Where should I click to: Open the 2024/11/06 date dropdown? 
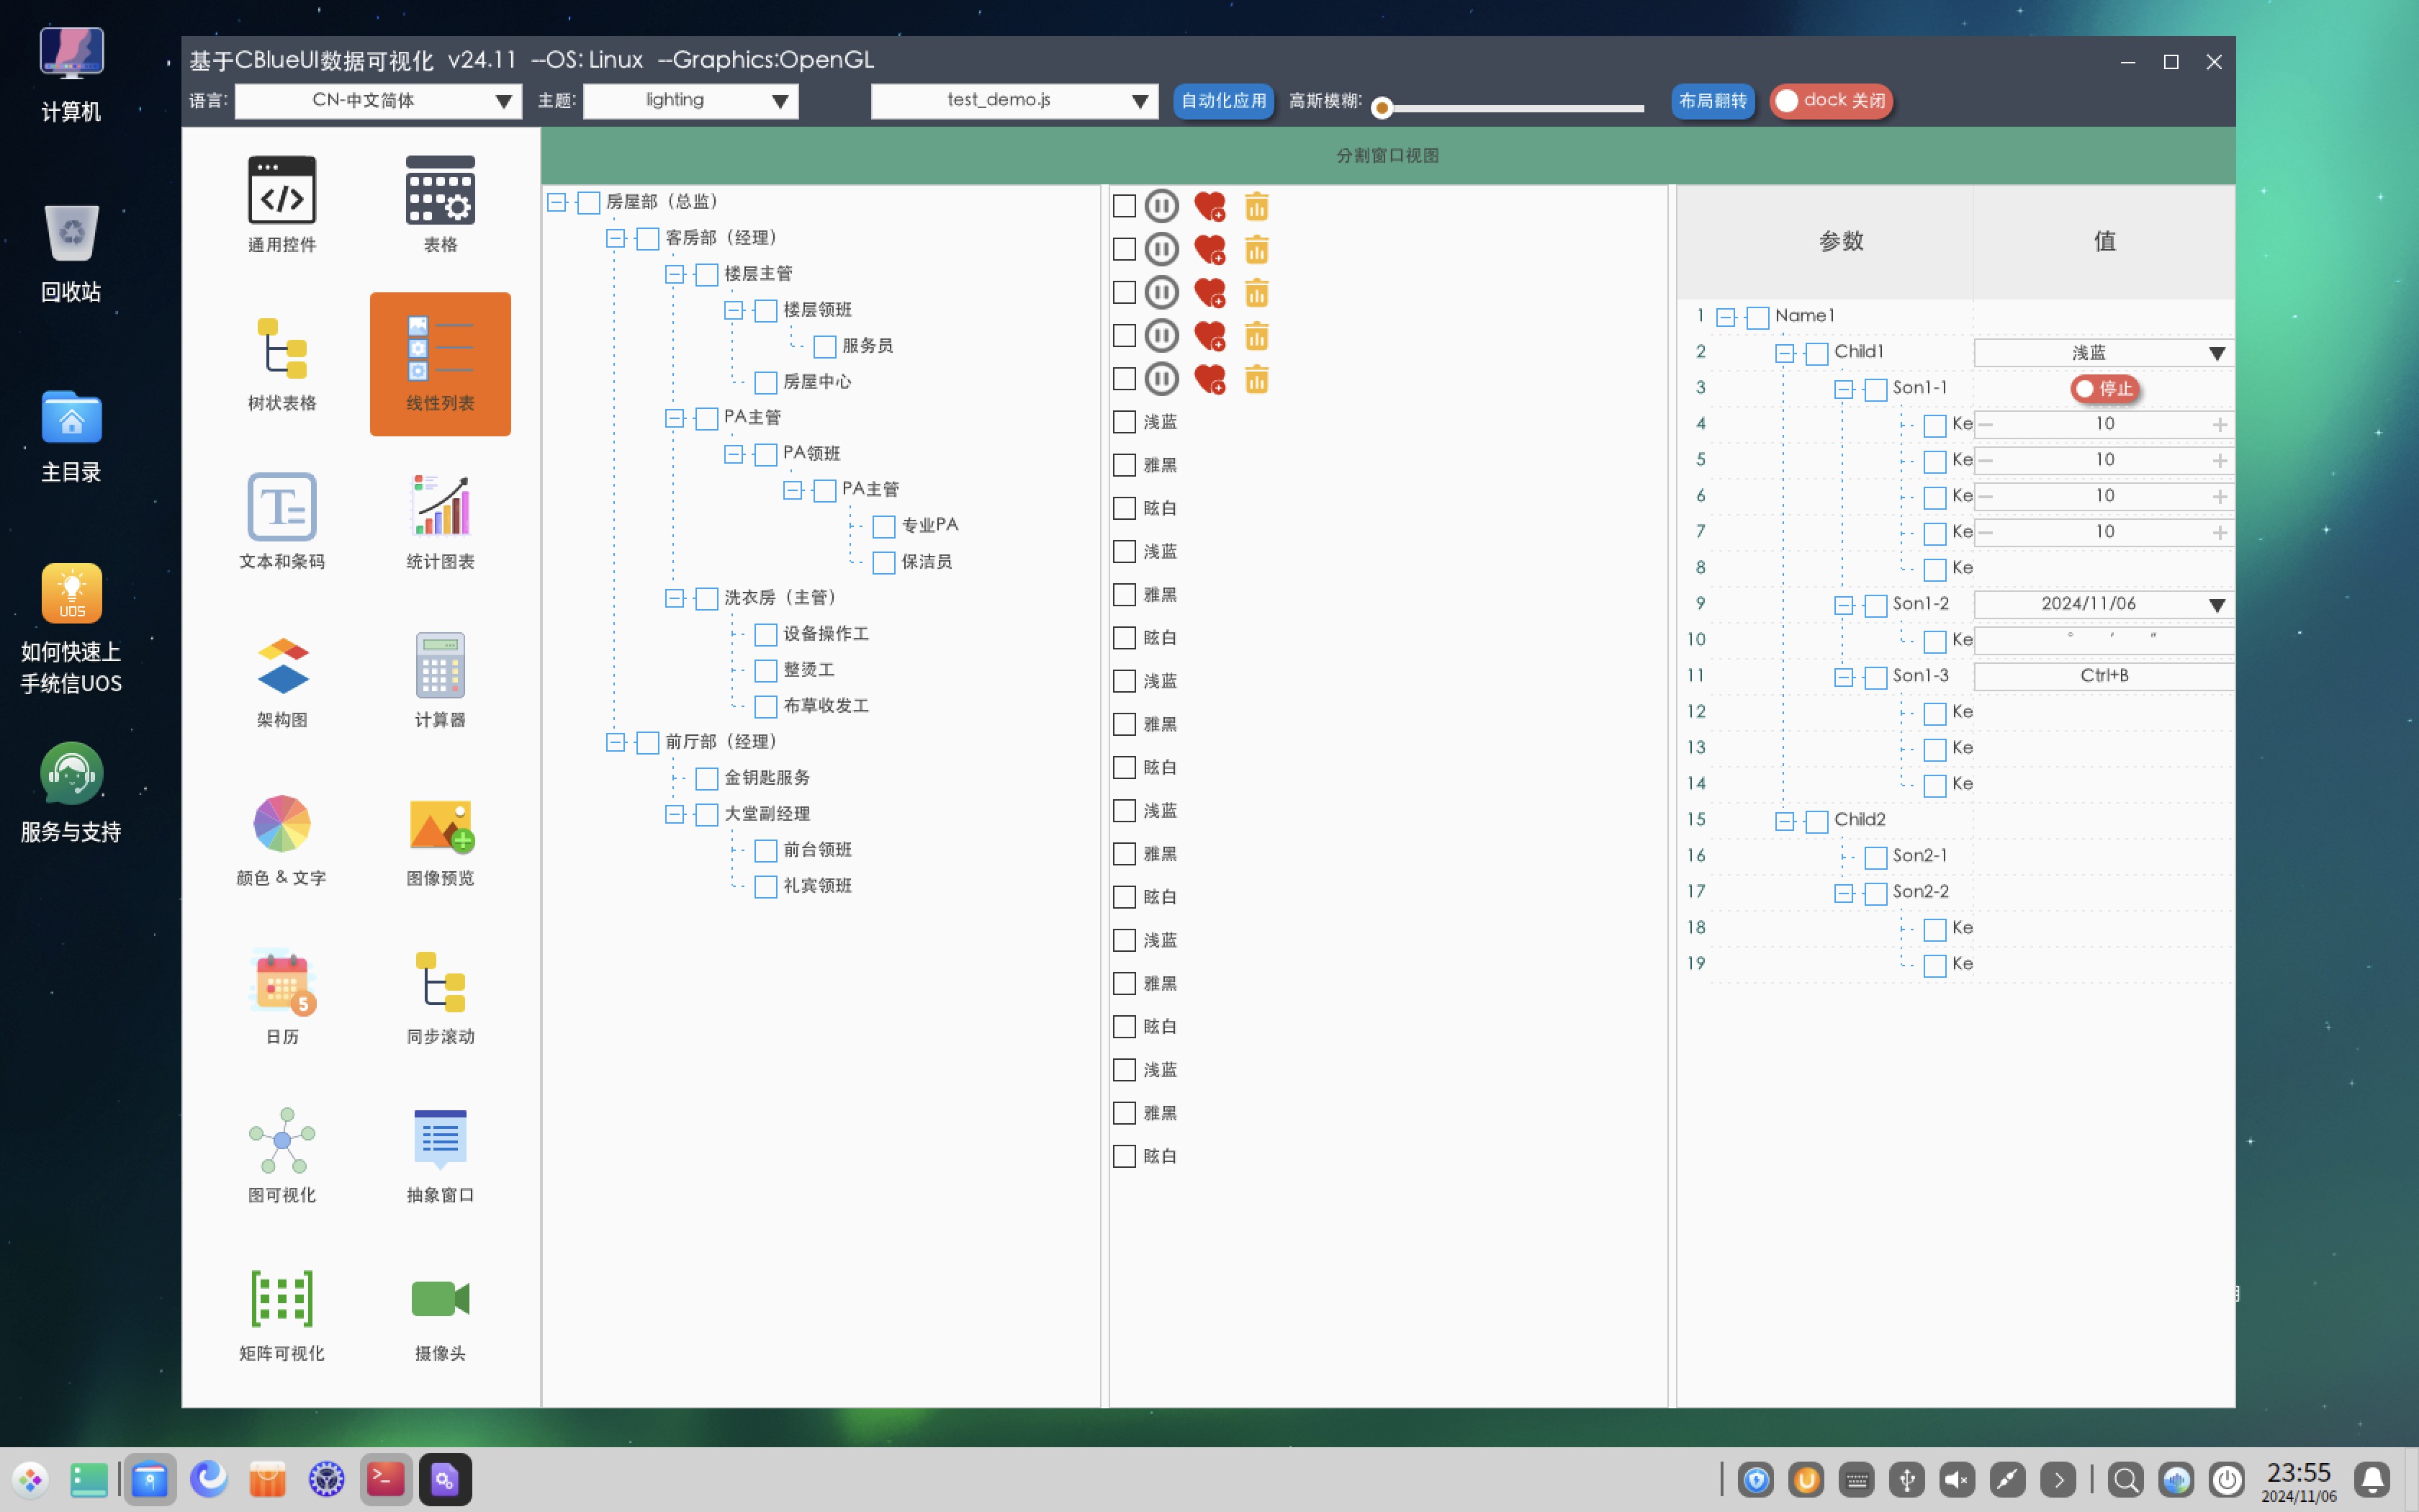pyautogui.click(x=2103, y=605)
